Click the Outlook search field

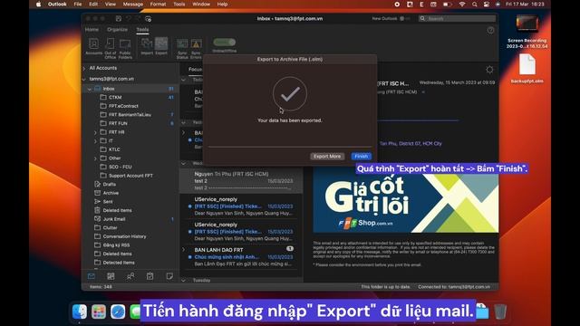[457, 18]
